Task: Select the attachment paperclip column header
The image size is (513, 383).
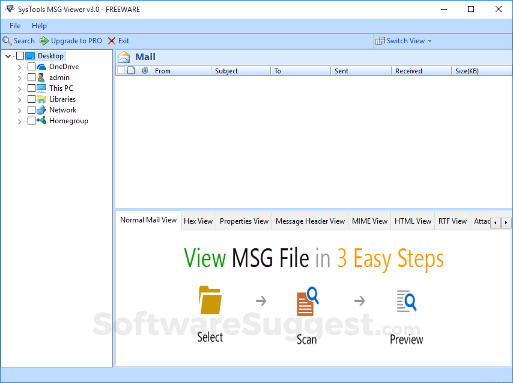Action: [x=145, y=70]
